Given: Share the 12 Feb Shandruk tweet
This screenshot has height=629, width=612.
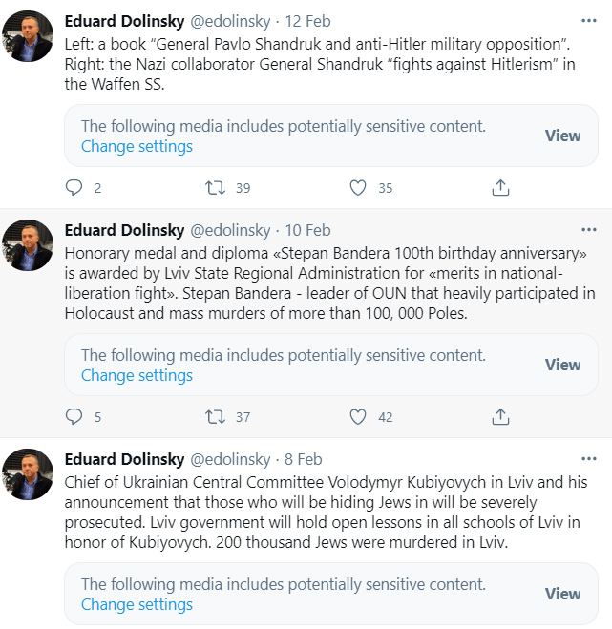Looking at the screenshot, I should [x=500, y=188].
